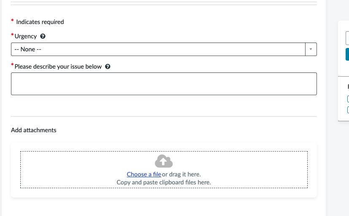Click the "or drag it here" text
349x216 pixels.
(181, 174)
